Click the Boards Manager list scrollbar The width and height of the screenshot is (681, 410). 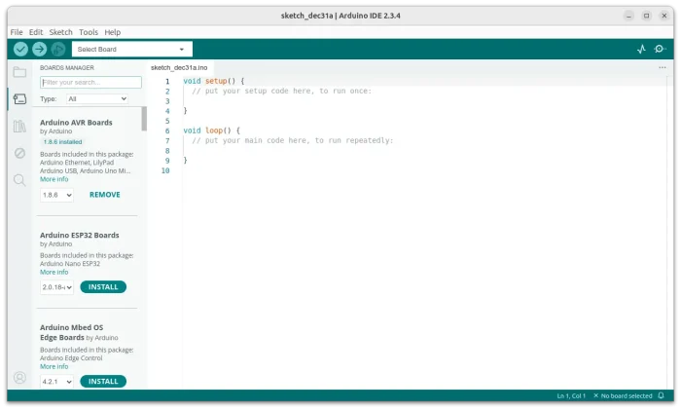[144, 119]
